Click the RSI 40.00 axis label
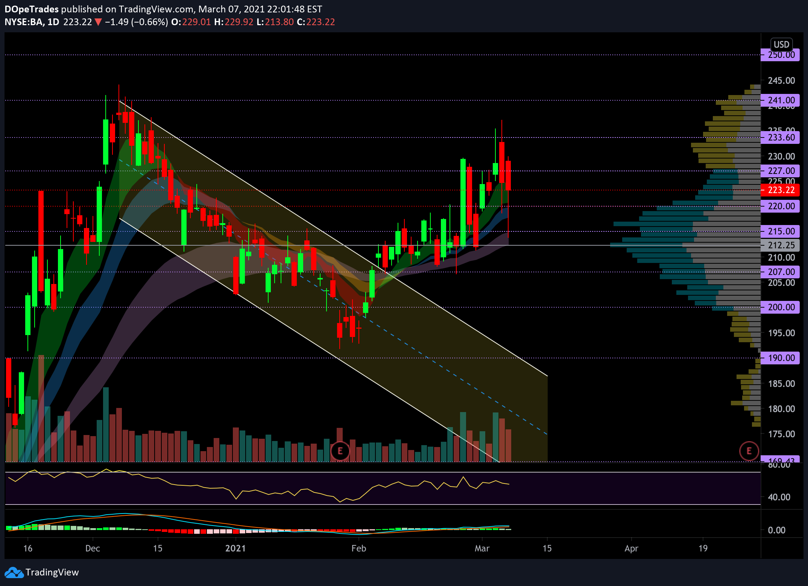The image size is (808, 586). 779,497
